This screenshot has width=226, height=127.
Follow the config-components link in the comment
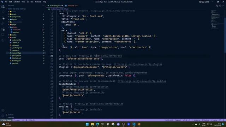(x=121, y=73)
